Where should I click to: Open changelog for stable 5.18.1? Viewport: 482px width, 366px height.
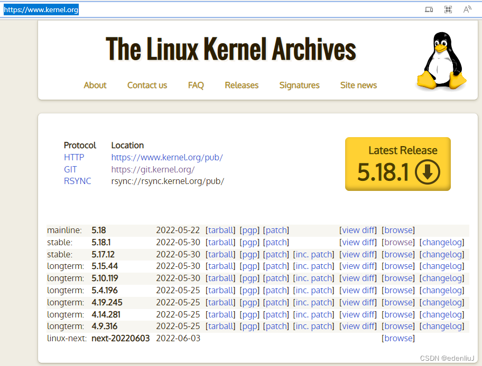click(x=442, y=243)
